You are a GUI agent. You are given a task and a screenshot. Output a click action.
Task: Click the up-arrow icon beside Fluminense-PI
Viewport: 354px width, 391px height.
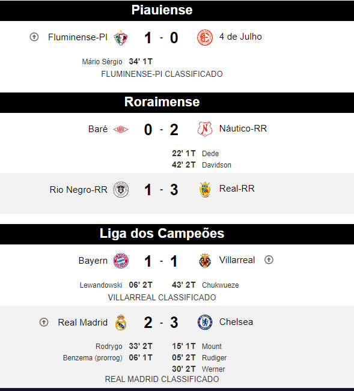34,37
